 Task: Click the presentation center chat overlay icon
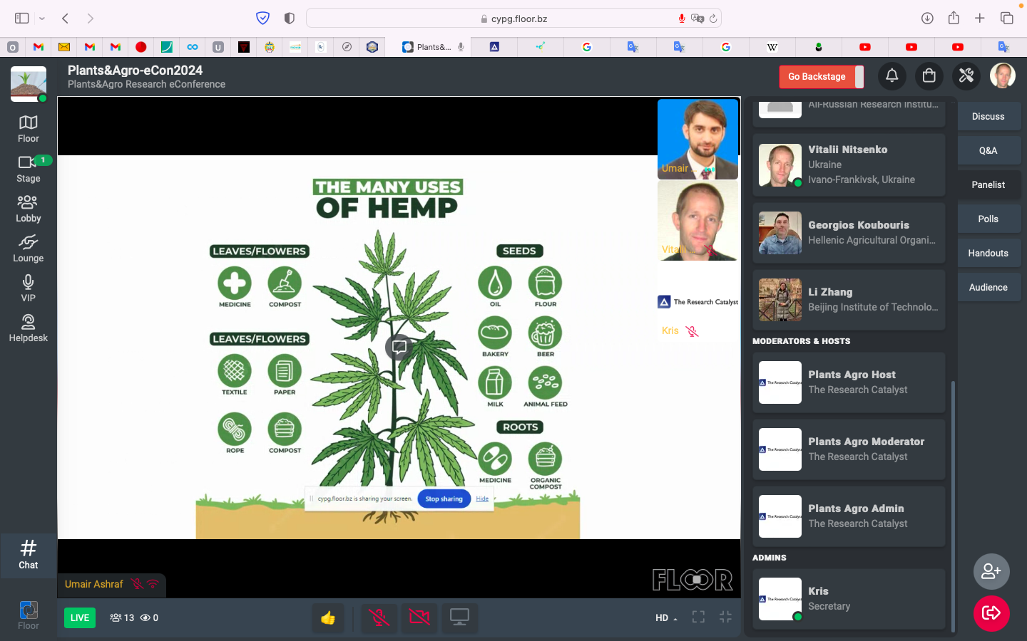click(x=399, y=347)
